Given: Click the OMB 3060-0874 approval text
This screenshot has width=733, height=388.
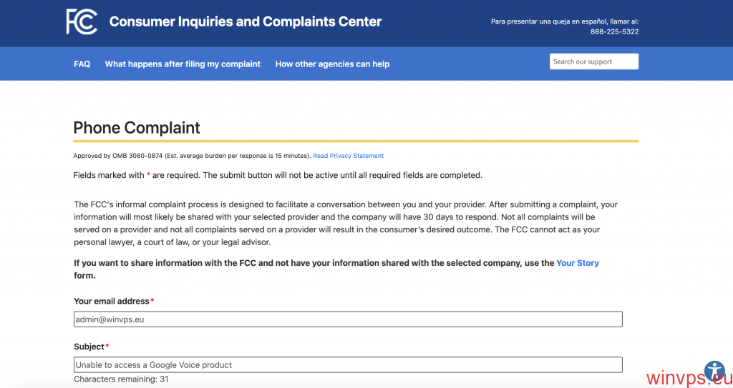Looking at the screenshot, I should tap(192, 156).
